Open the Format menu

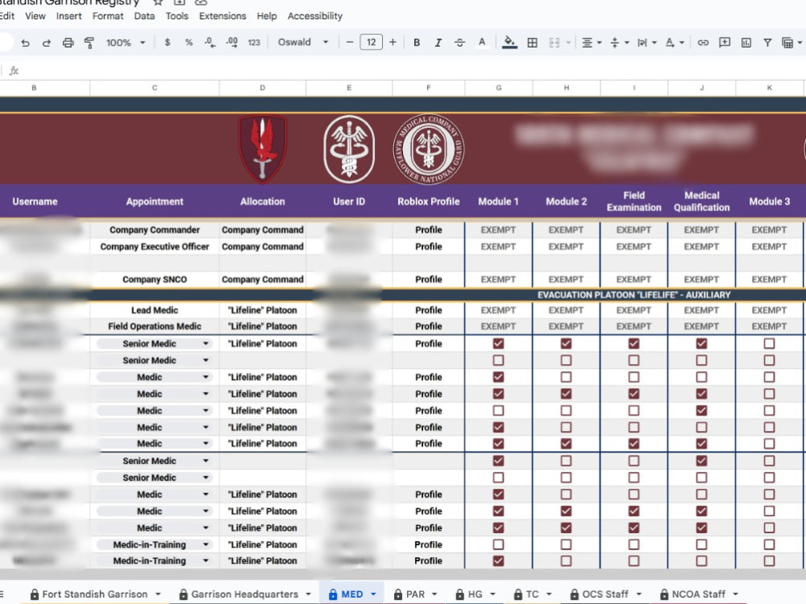(x=108, y=16)
